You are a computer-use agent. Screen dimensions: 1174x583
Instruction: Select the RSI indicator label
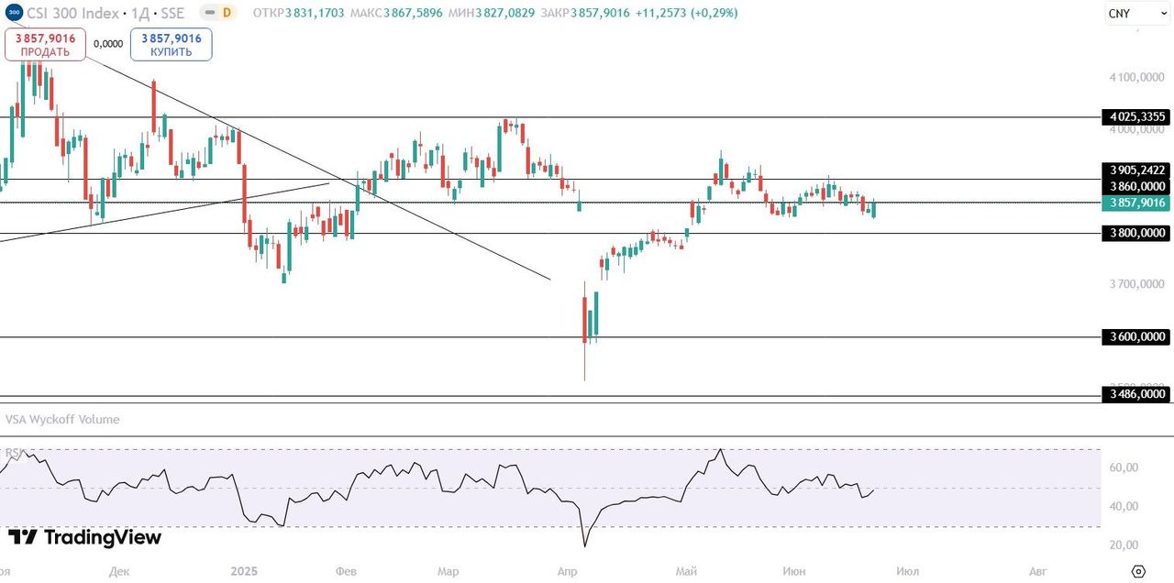15,453
